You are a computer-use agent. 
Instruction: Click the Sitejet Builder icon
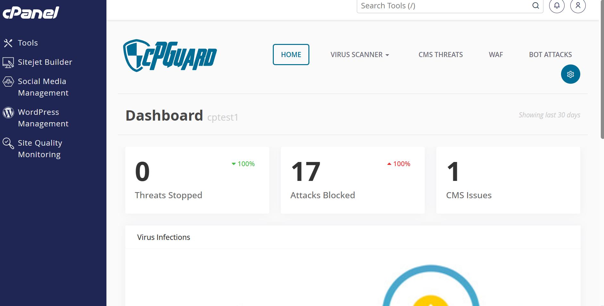[8, 62]
